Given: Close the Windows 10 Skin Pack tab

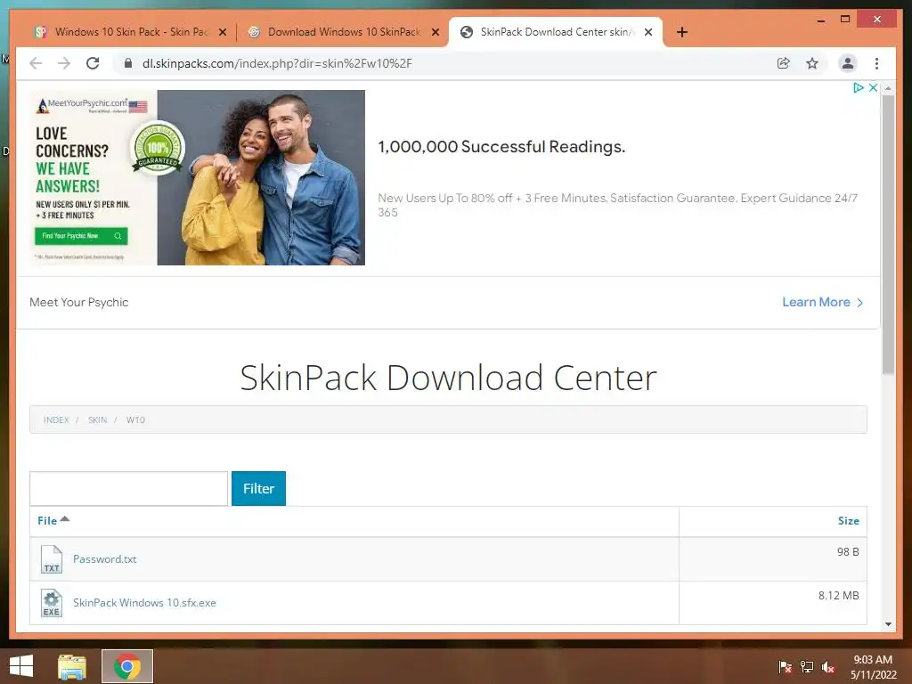Looking at the screenshot, I should pos(222,33).
